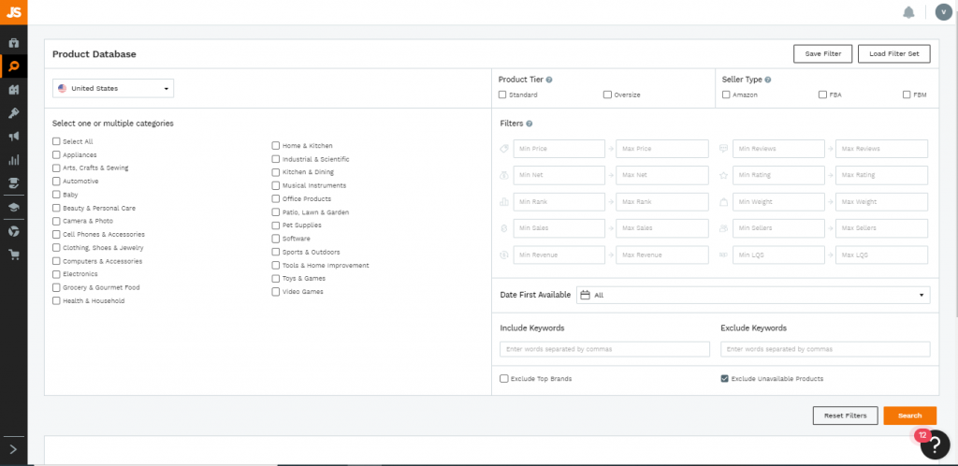Screen dimensions: 958x466
Task: Check the Health & Household category
Action: [x=56, y=301]
